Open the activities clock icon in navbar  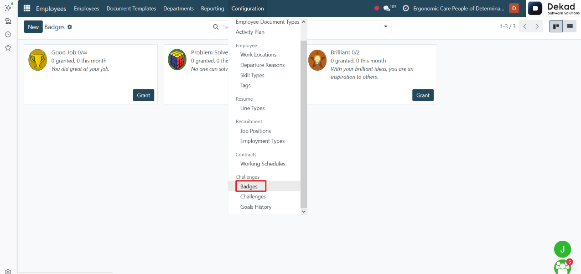(x=405, y=8)
